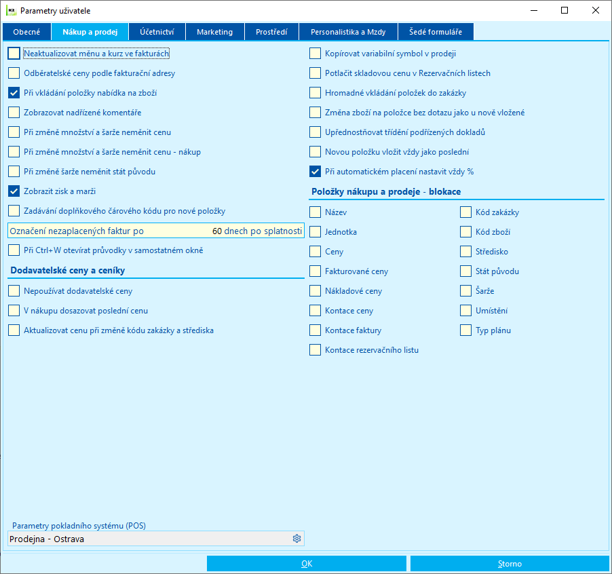Tick Upřednostňovat třídění podřízených dokladů
Screen dimensions: 612x574
coord(315,132)
